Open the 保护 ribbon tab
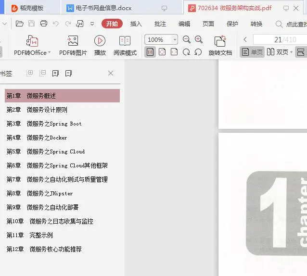Screen dimensions: 307x276 coord(232,24)
